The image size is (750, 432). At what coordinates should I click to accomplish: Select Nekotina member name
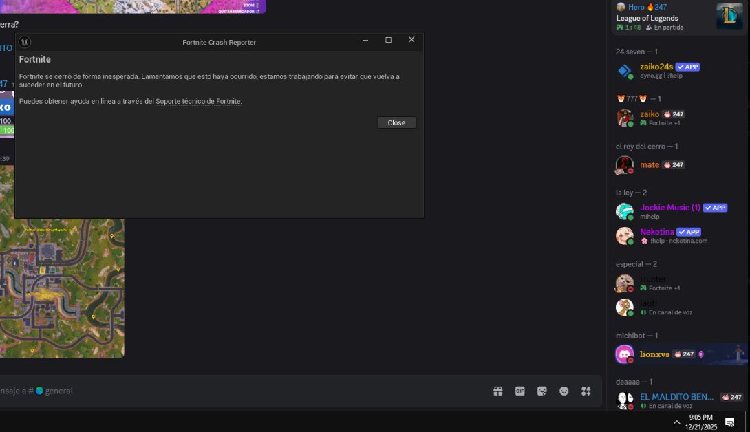(656, 232)
